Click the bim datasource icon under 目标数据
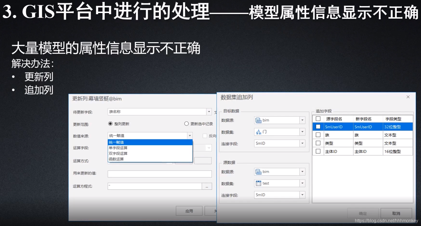 tap(258, 120)
